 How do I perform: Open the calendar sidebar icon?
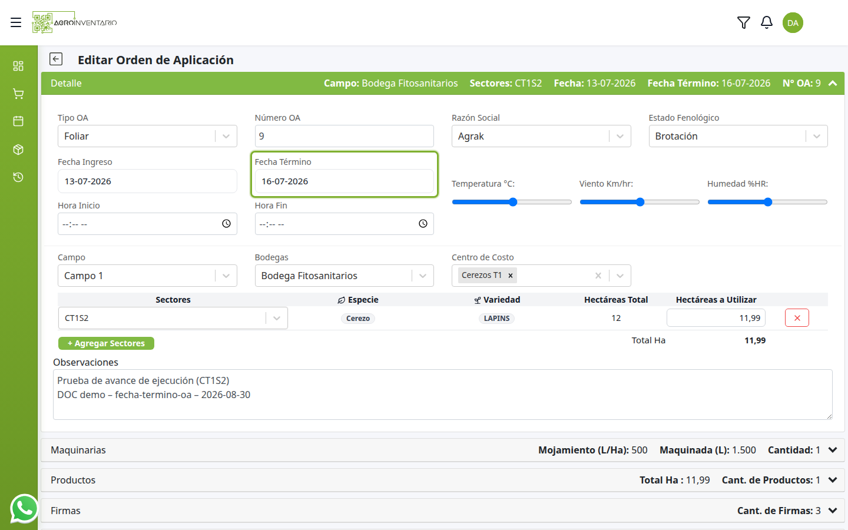[18, 121]
